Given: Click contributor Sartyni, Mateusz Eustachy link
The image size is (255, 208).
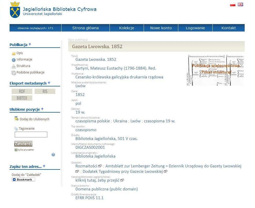Looking at the screenshot, I should click(116, 68).
